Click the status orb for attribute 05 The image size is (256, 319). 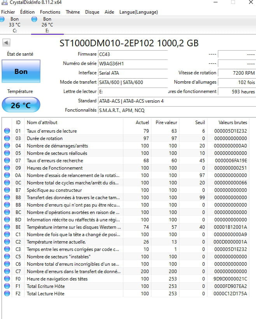[7, 153]
